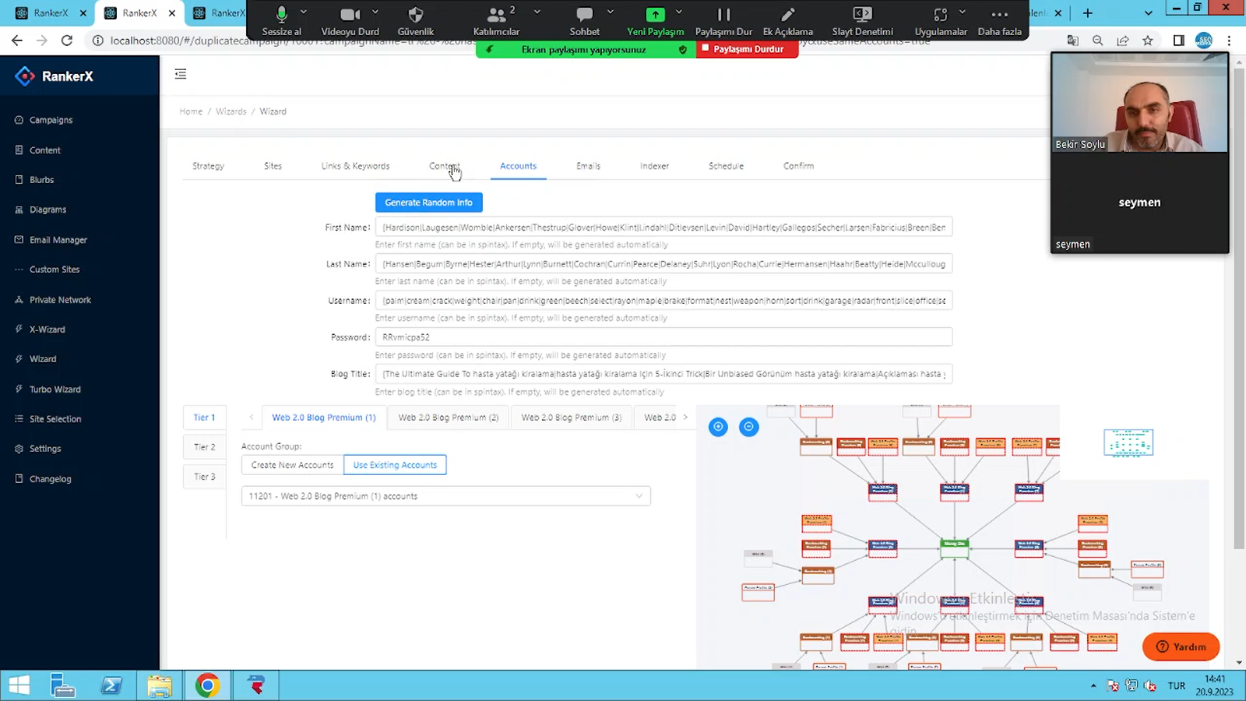This screenshot has width=1246, height=701.
Task: Select Web 2.0 Blog Premium (3) tab
Action: (x=572, y=417)
